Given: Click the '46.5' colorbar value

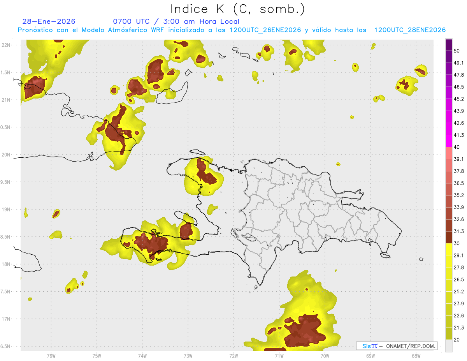Looking at the screenshot, I should (x=459, y=87).
